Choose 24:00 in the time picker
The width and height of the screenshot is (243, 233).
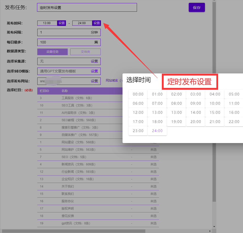click(157, 131)
